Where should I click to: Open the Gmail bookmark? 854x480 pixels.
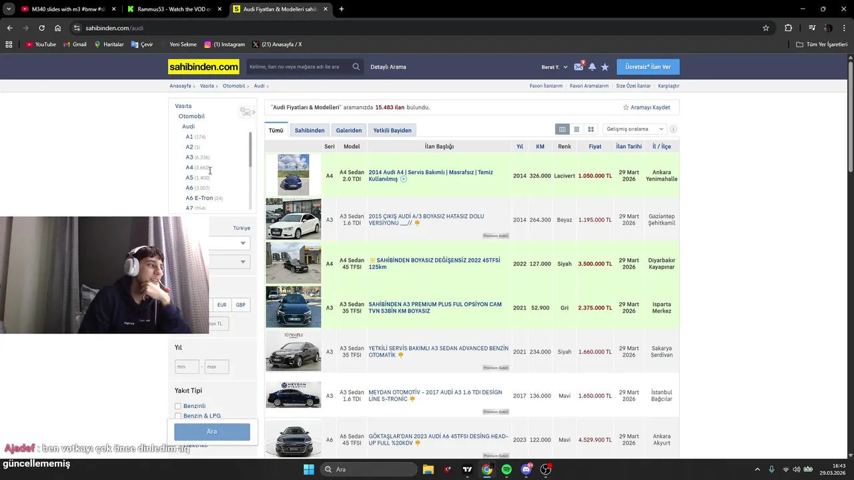75,45
